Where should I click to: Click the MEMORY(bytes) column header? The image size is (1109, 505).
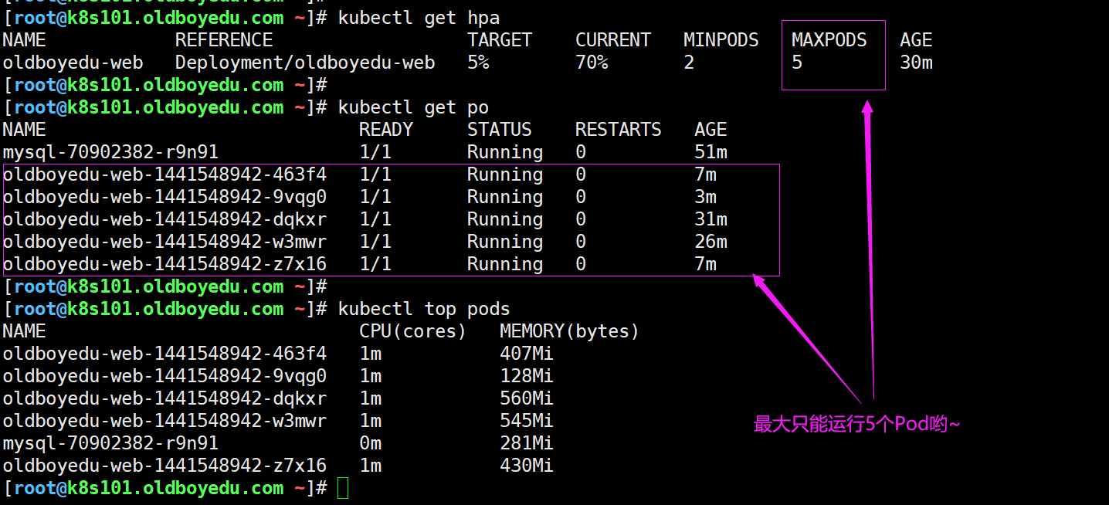click(570, 331)
